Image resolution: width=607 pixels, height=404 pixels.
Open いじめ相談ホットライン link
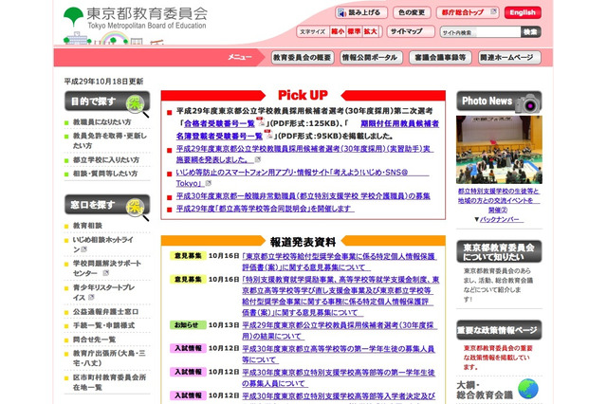pyautogui.click(x=103, y=245)
